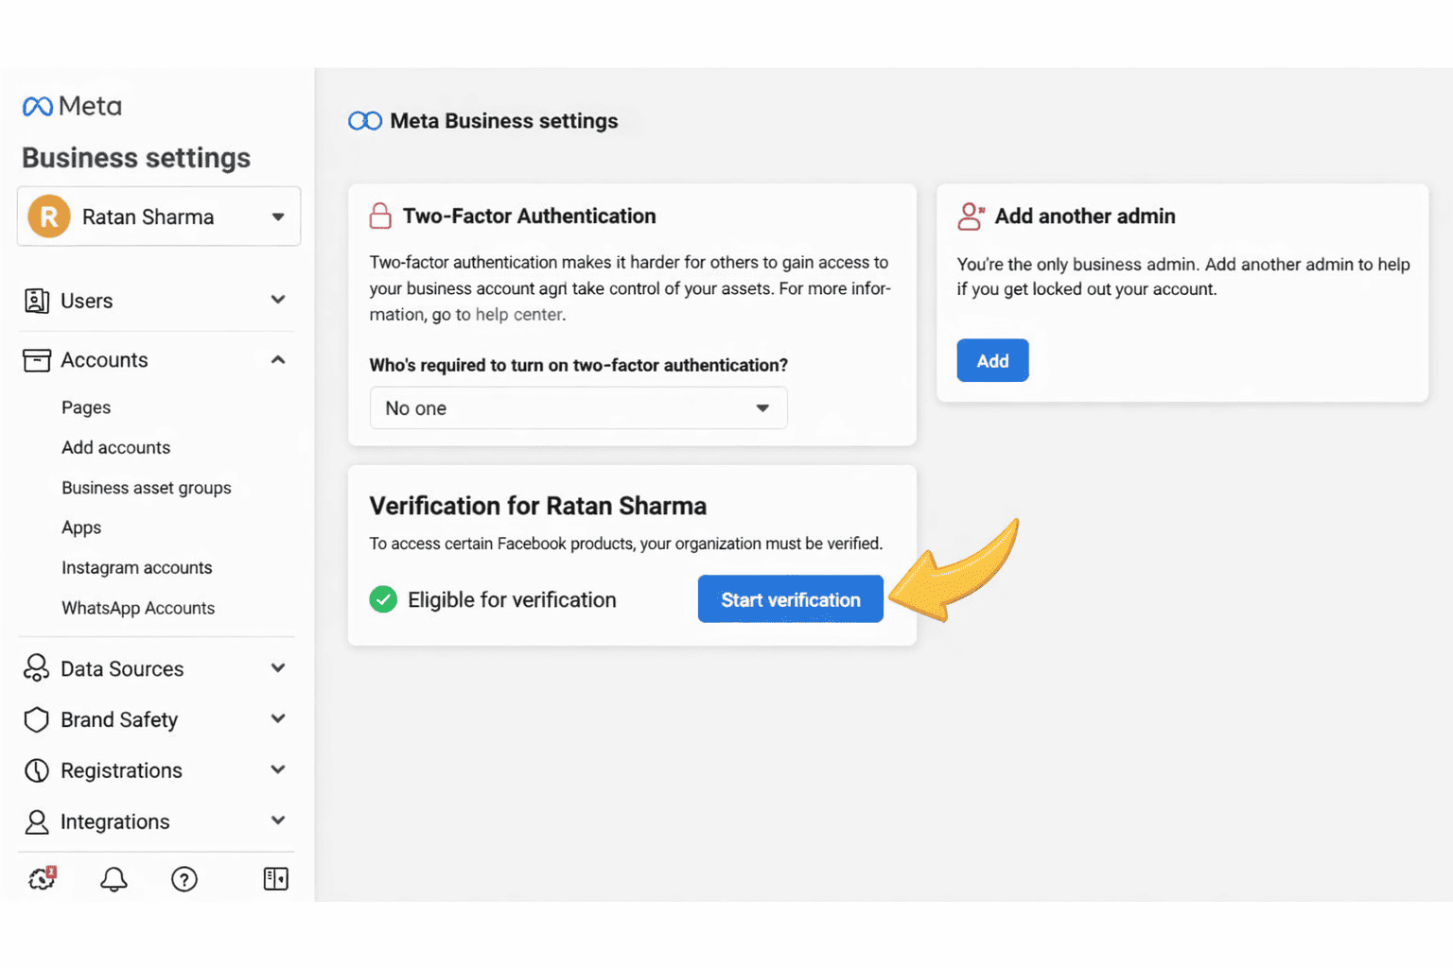Click the Registrations clock icon
The image size is (1453, 968).
point(36,770)
